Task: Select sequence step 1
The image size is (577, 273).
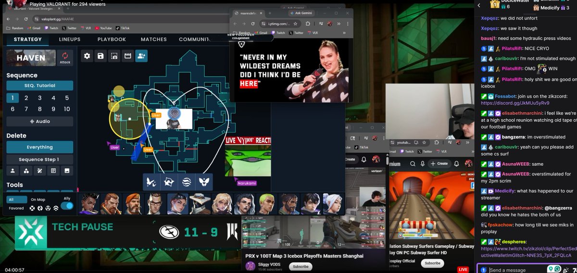Action: tap(13, 98)
